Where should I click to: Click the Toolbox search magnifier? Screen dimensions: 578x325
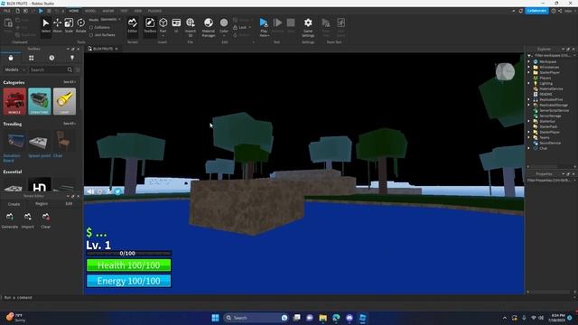tap(70, 70)
